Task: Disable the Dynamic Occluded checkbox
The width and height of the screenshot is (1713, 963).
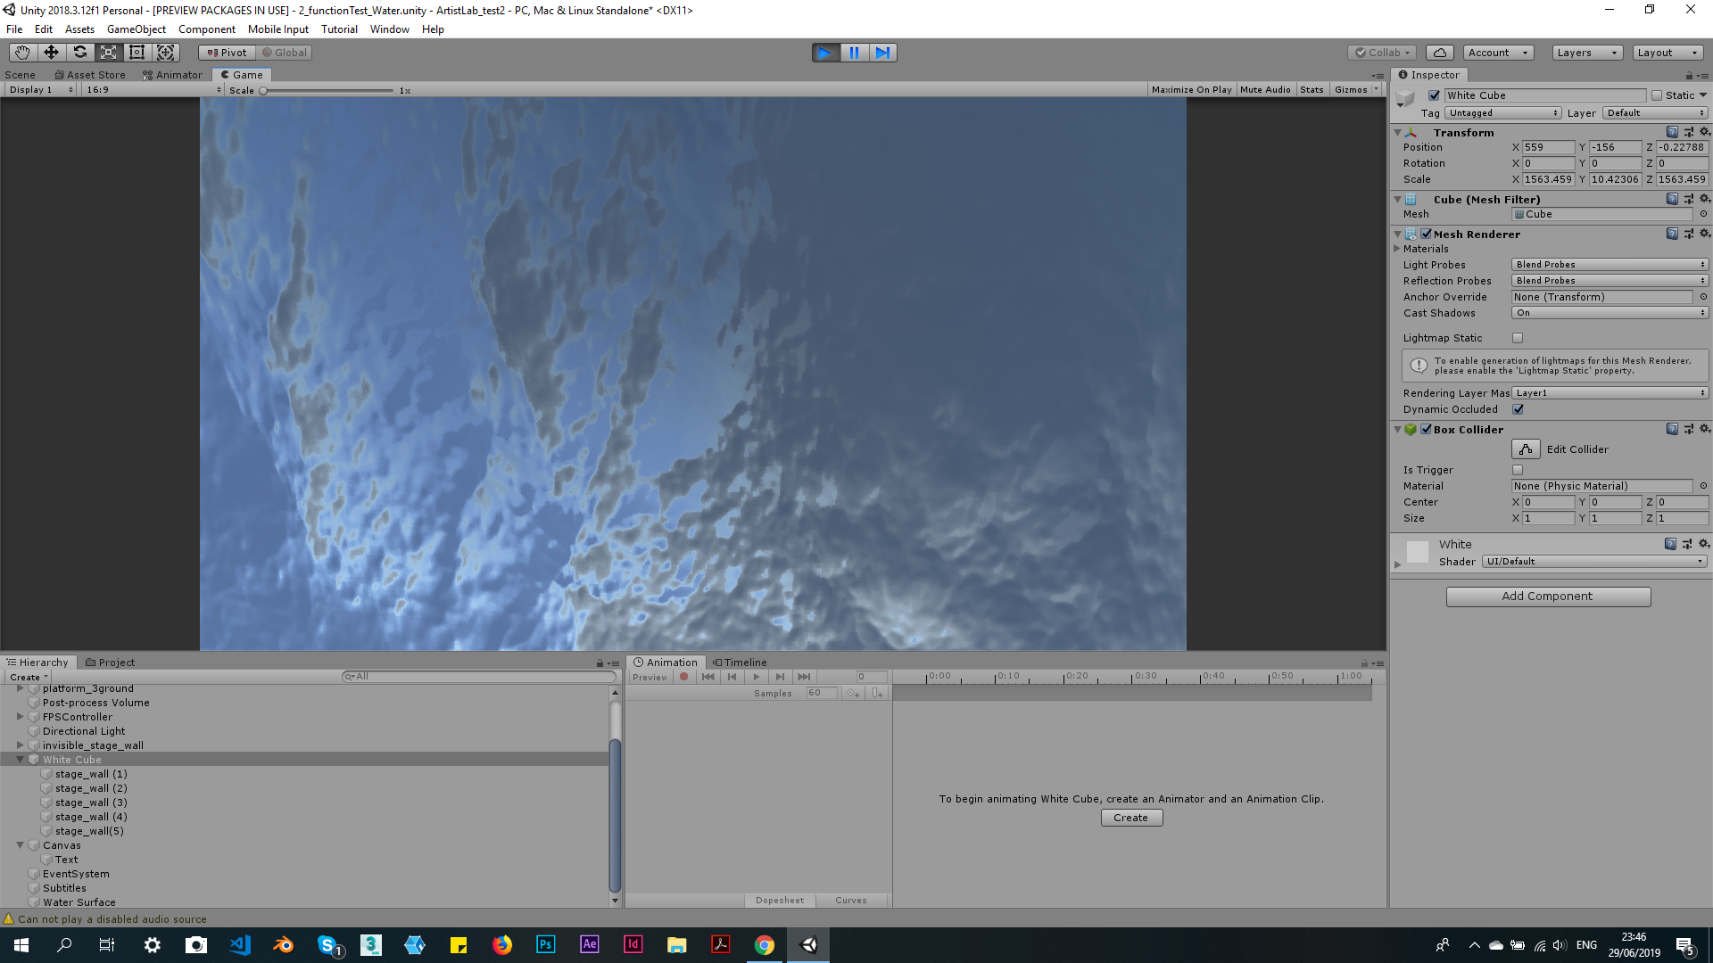Action: click(x=1518, y=409)
